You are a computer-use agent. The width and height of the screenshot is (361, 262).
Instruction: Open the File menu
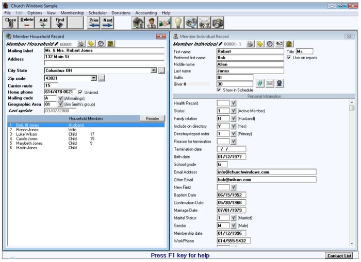point(8,13)
